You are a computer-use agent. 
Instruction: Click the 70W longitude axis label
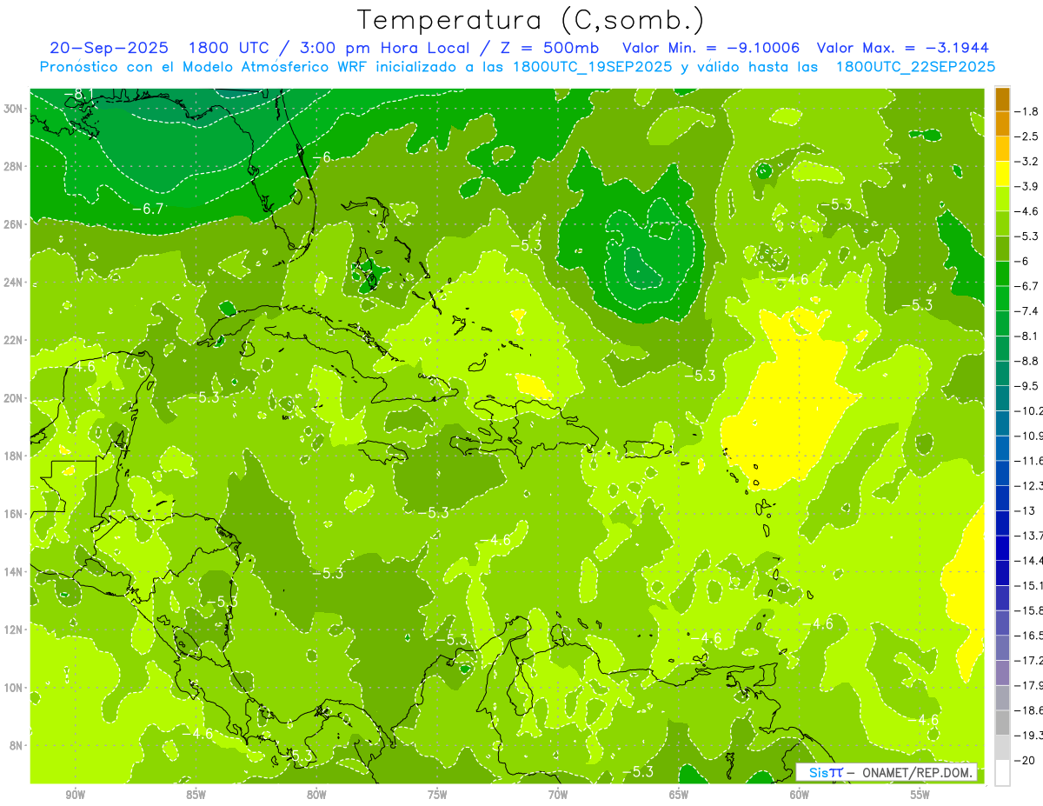point(558,794)
